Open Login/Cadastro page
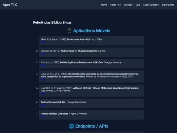 pyautogui.click(x=151, y=5)
